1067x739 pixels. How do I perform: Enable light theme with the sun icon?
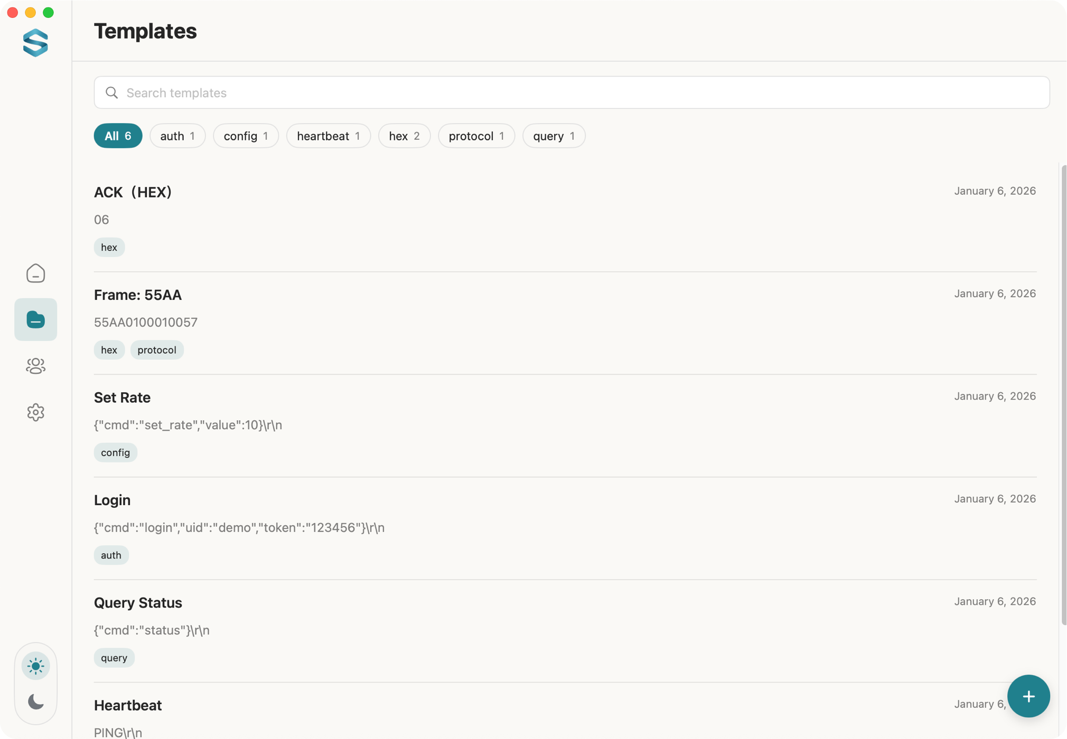click(x=35, y=666)
